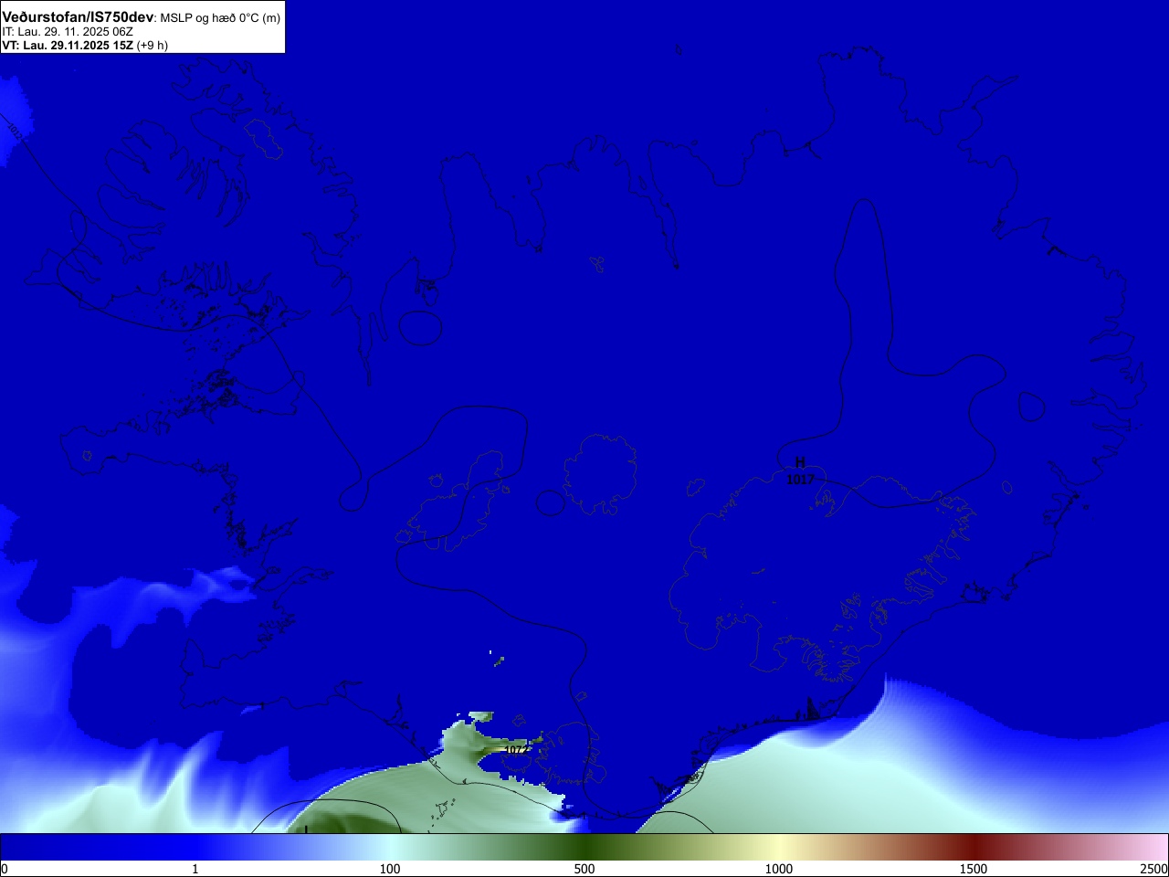
Task: Click the 500 tick label on the color scale
Action: (584, 869)
